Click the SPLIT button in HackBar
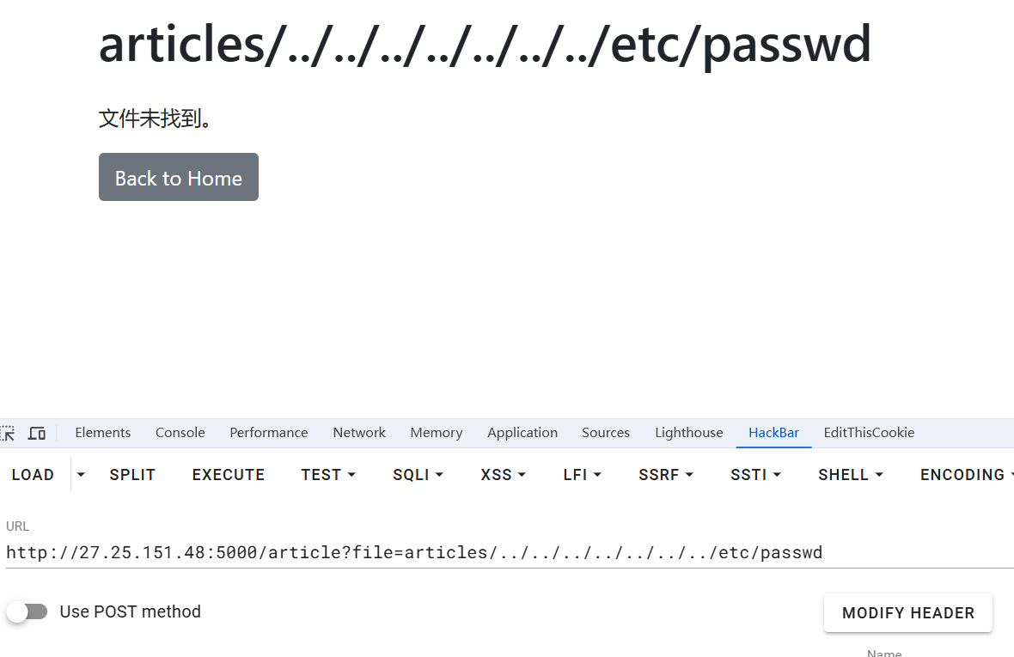 coord(132,475)
